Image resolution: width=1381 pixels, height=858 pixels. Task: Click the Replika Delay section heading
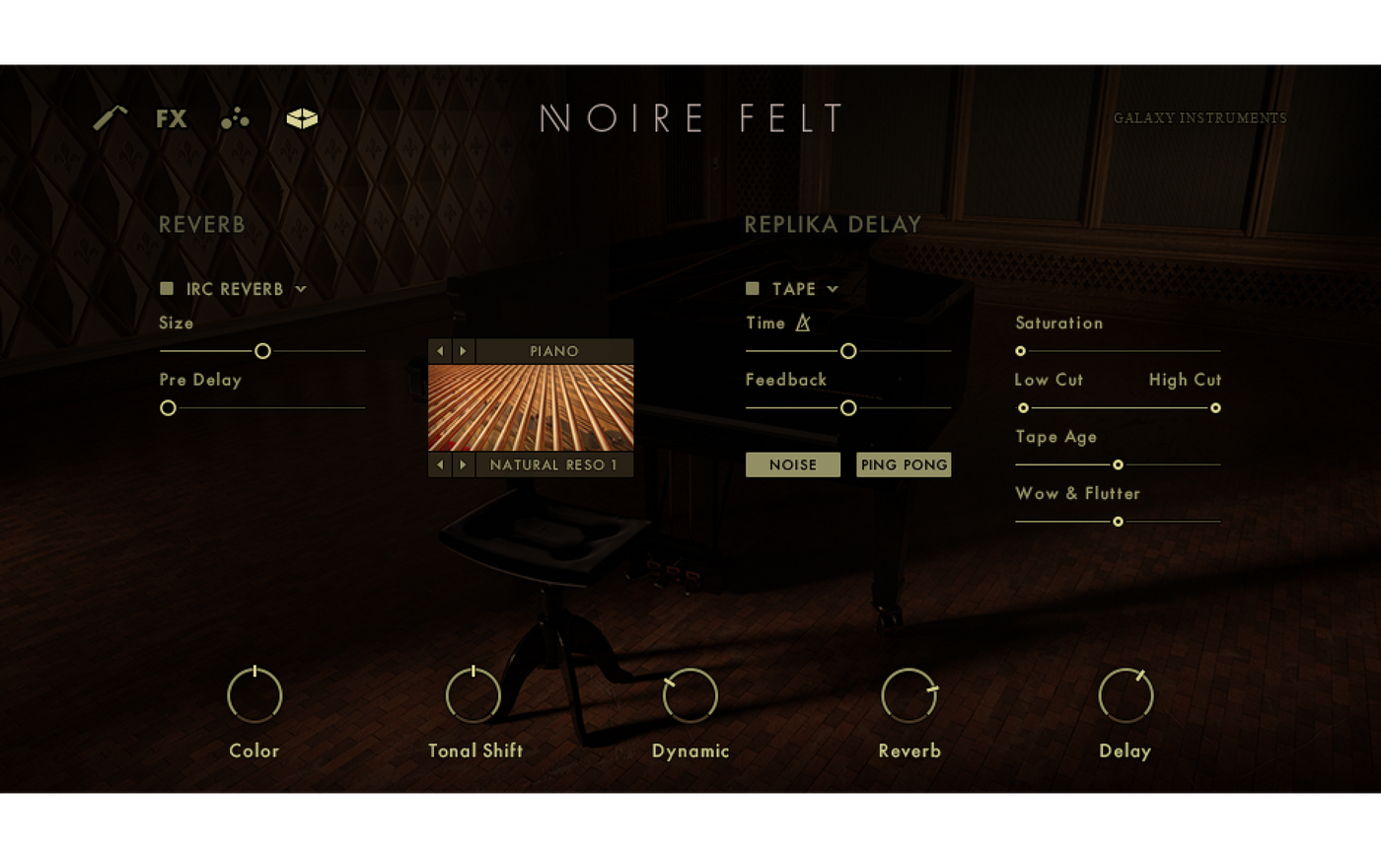833,225
